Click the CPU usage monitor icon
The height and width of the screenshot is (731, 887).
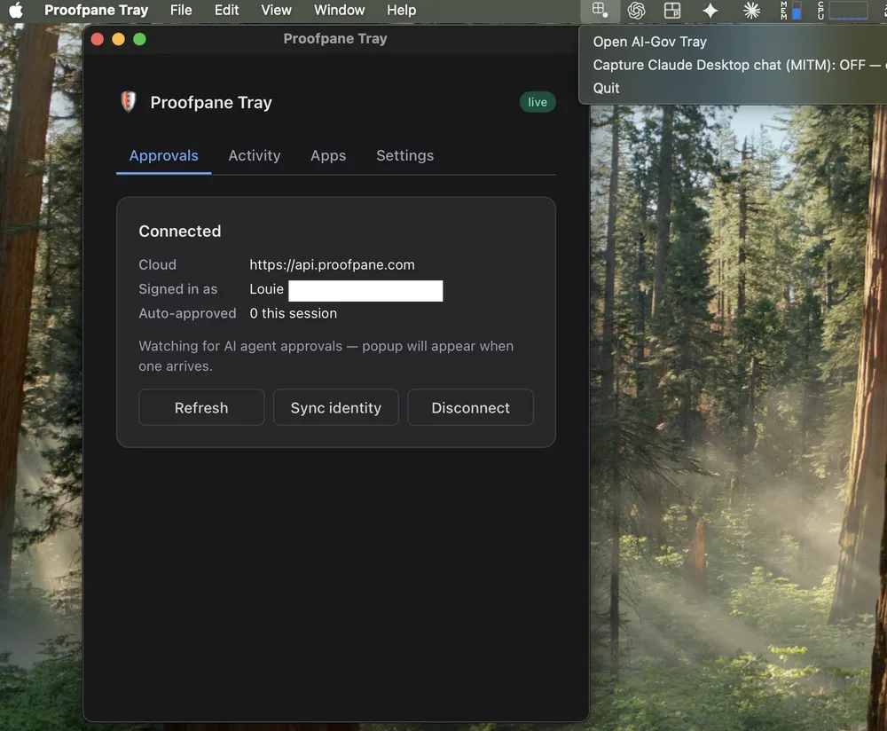pos(843,10)
